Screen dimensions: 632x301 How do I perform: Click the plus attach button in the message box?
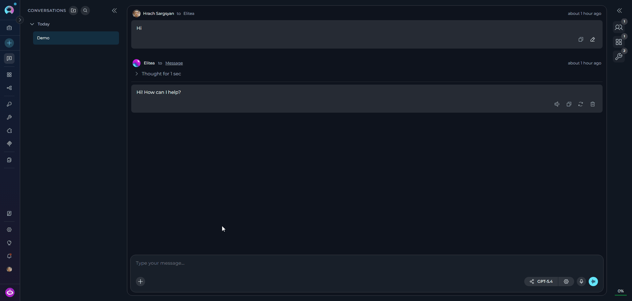pyautogui.click(x=140, y=282)
